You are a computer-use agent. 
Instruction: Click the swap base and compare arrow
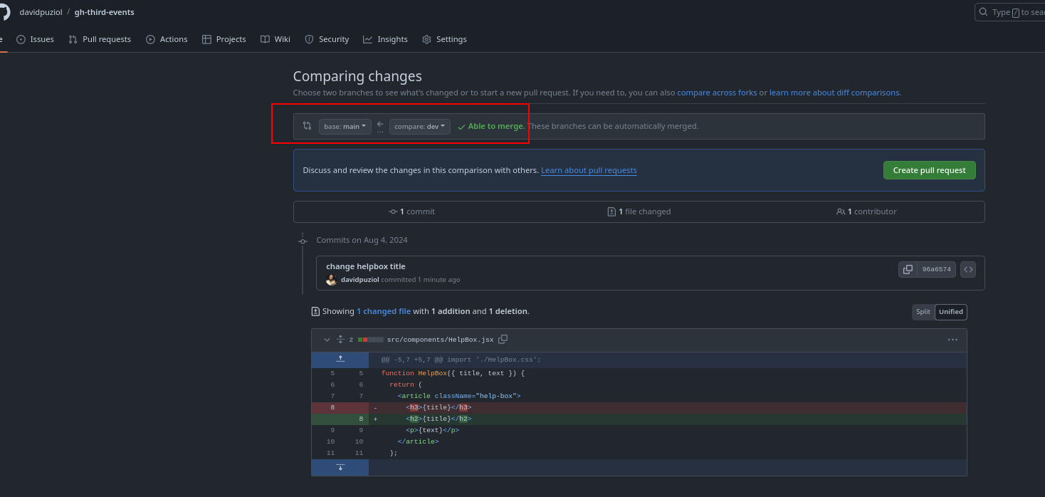380,125
